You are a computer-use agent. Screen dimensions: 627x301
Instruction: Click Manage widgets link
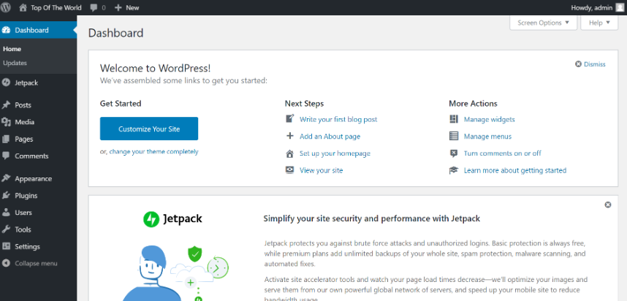(x=490, y=119)
